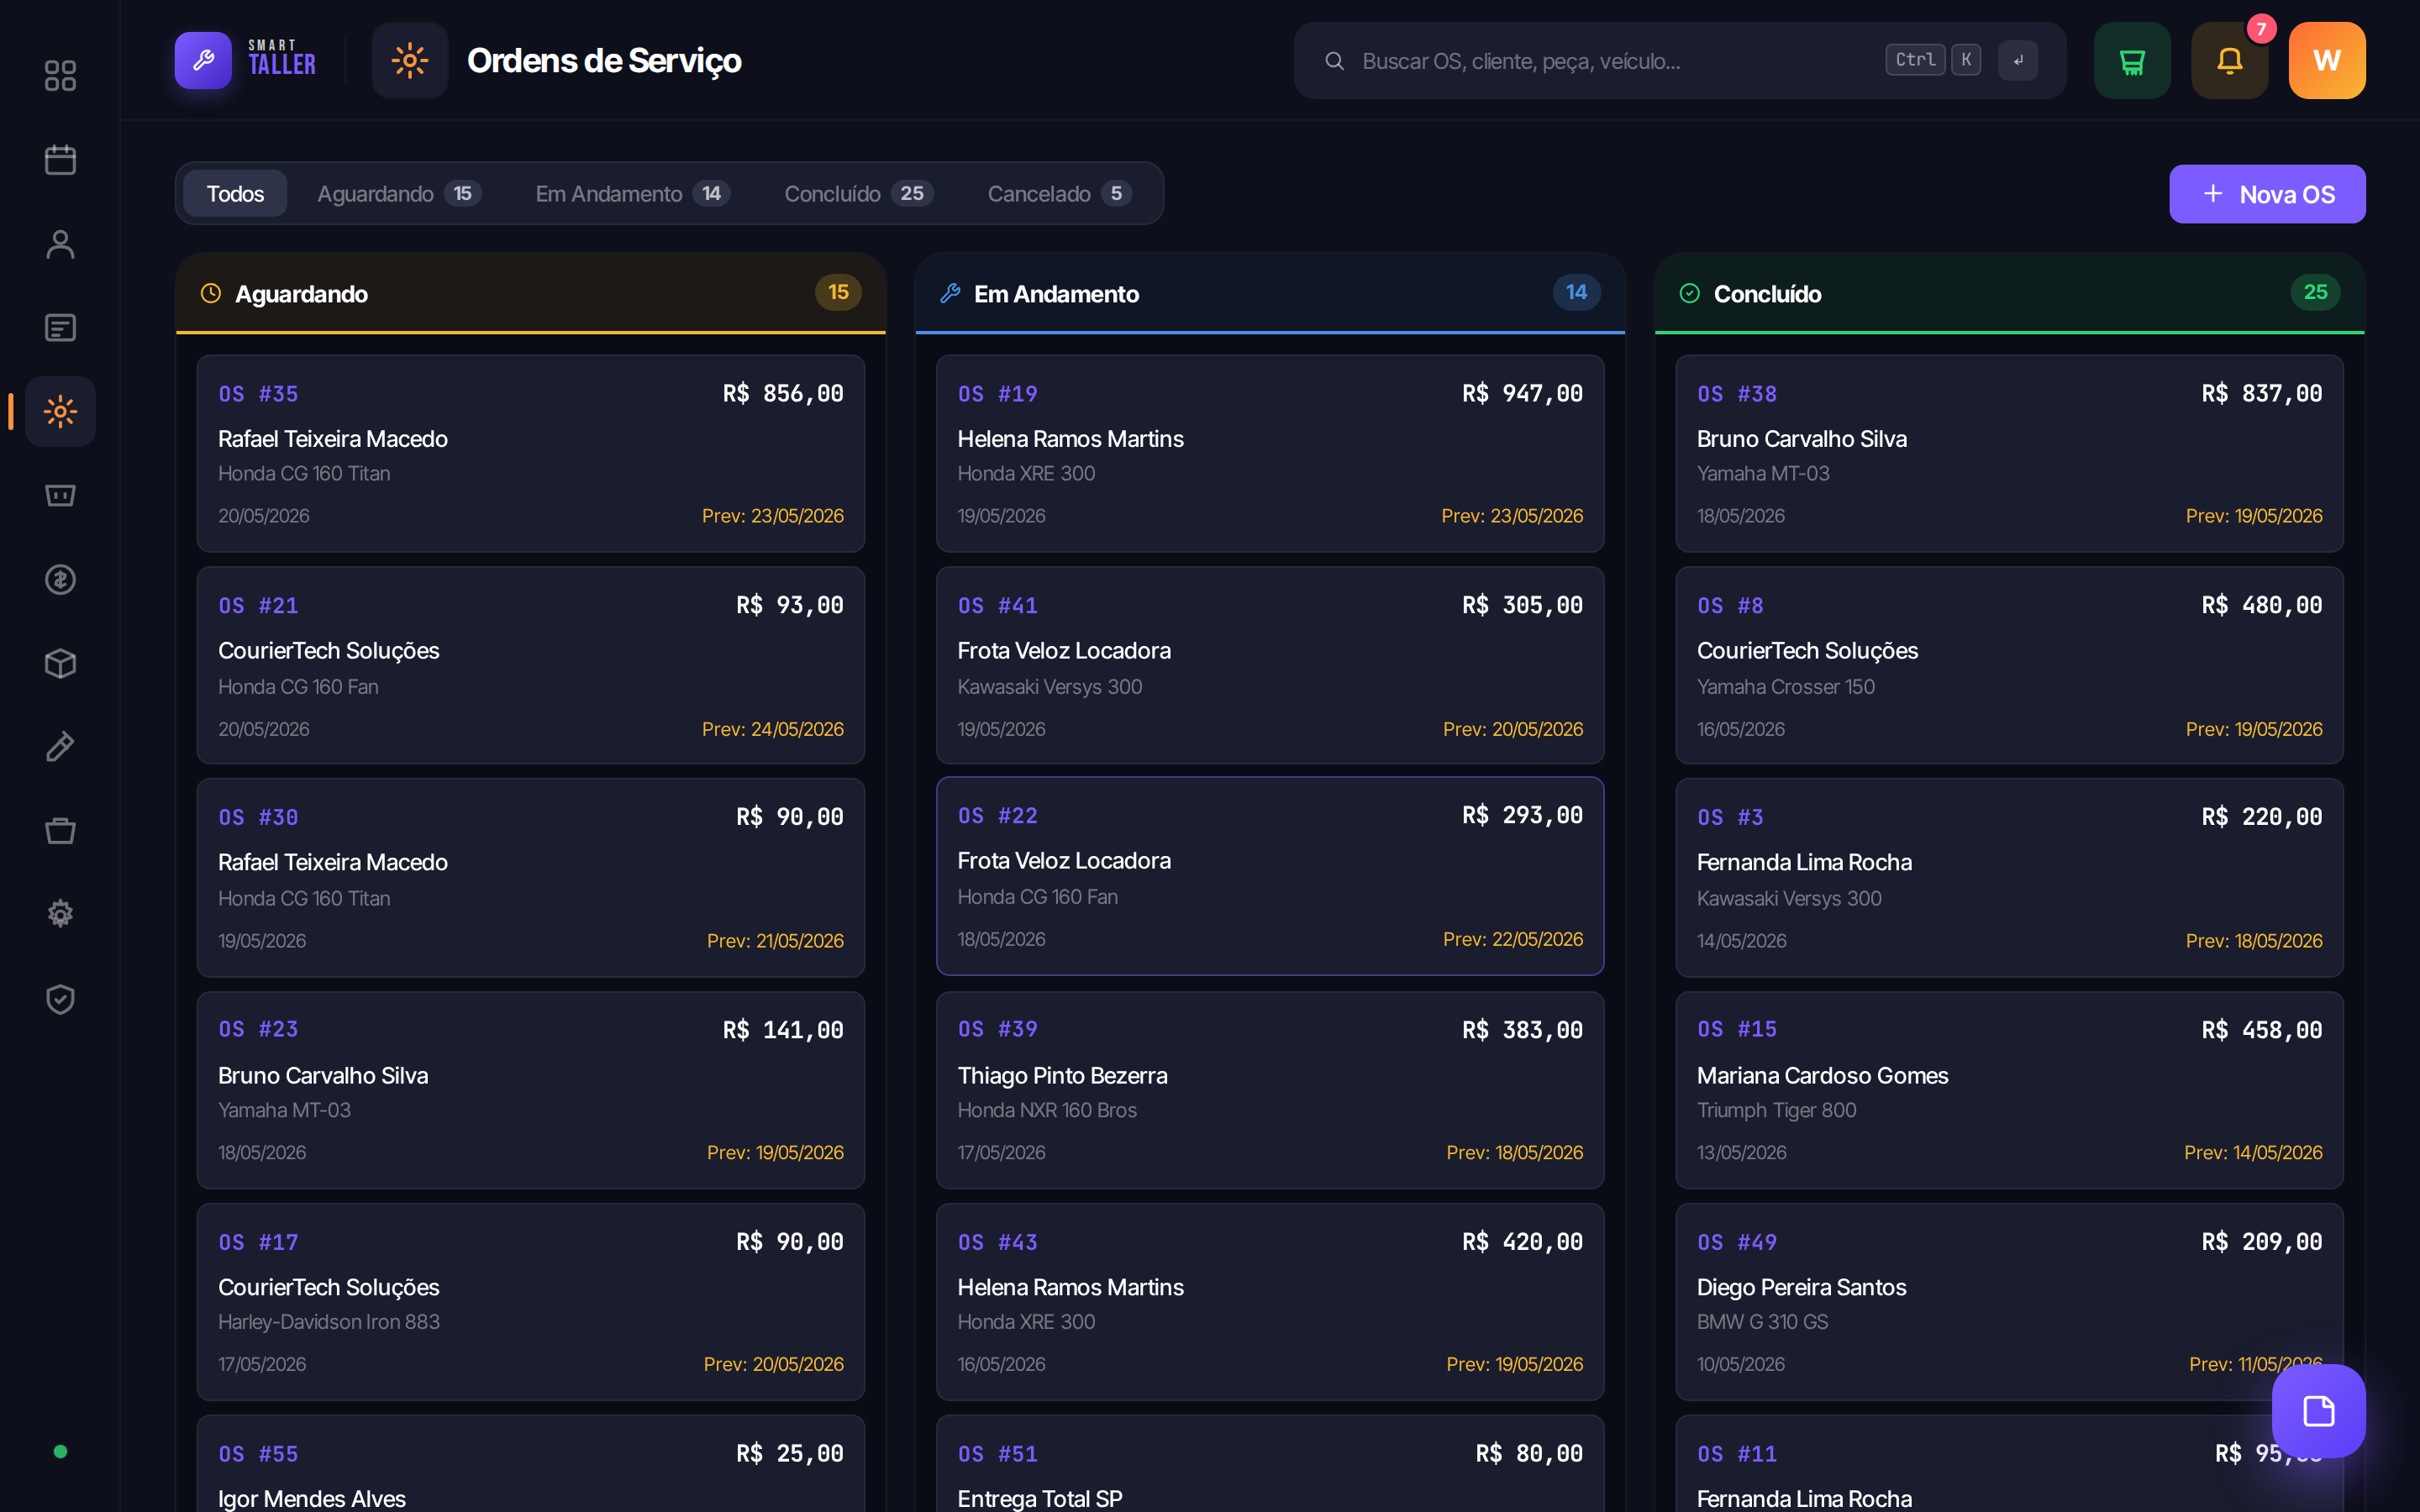Open the dashboard grid icon in sidebar
The height and width of the screenshot is (1512, 2420).
coord(60,76)
